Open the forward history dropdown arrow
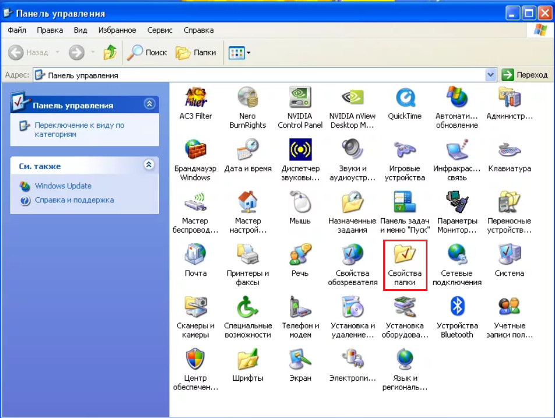Screen dimensions: 555x418 tap(93, 52)
